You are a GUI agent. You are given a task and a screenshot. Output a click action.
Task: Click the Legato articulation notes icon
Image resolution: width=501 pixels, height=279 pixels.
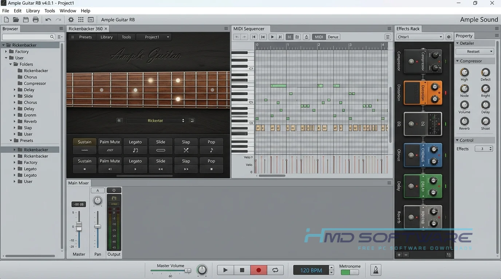[135, 150]
